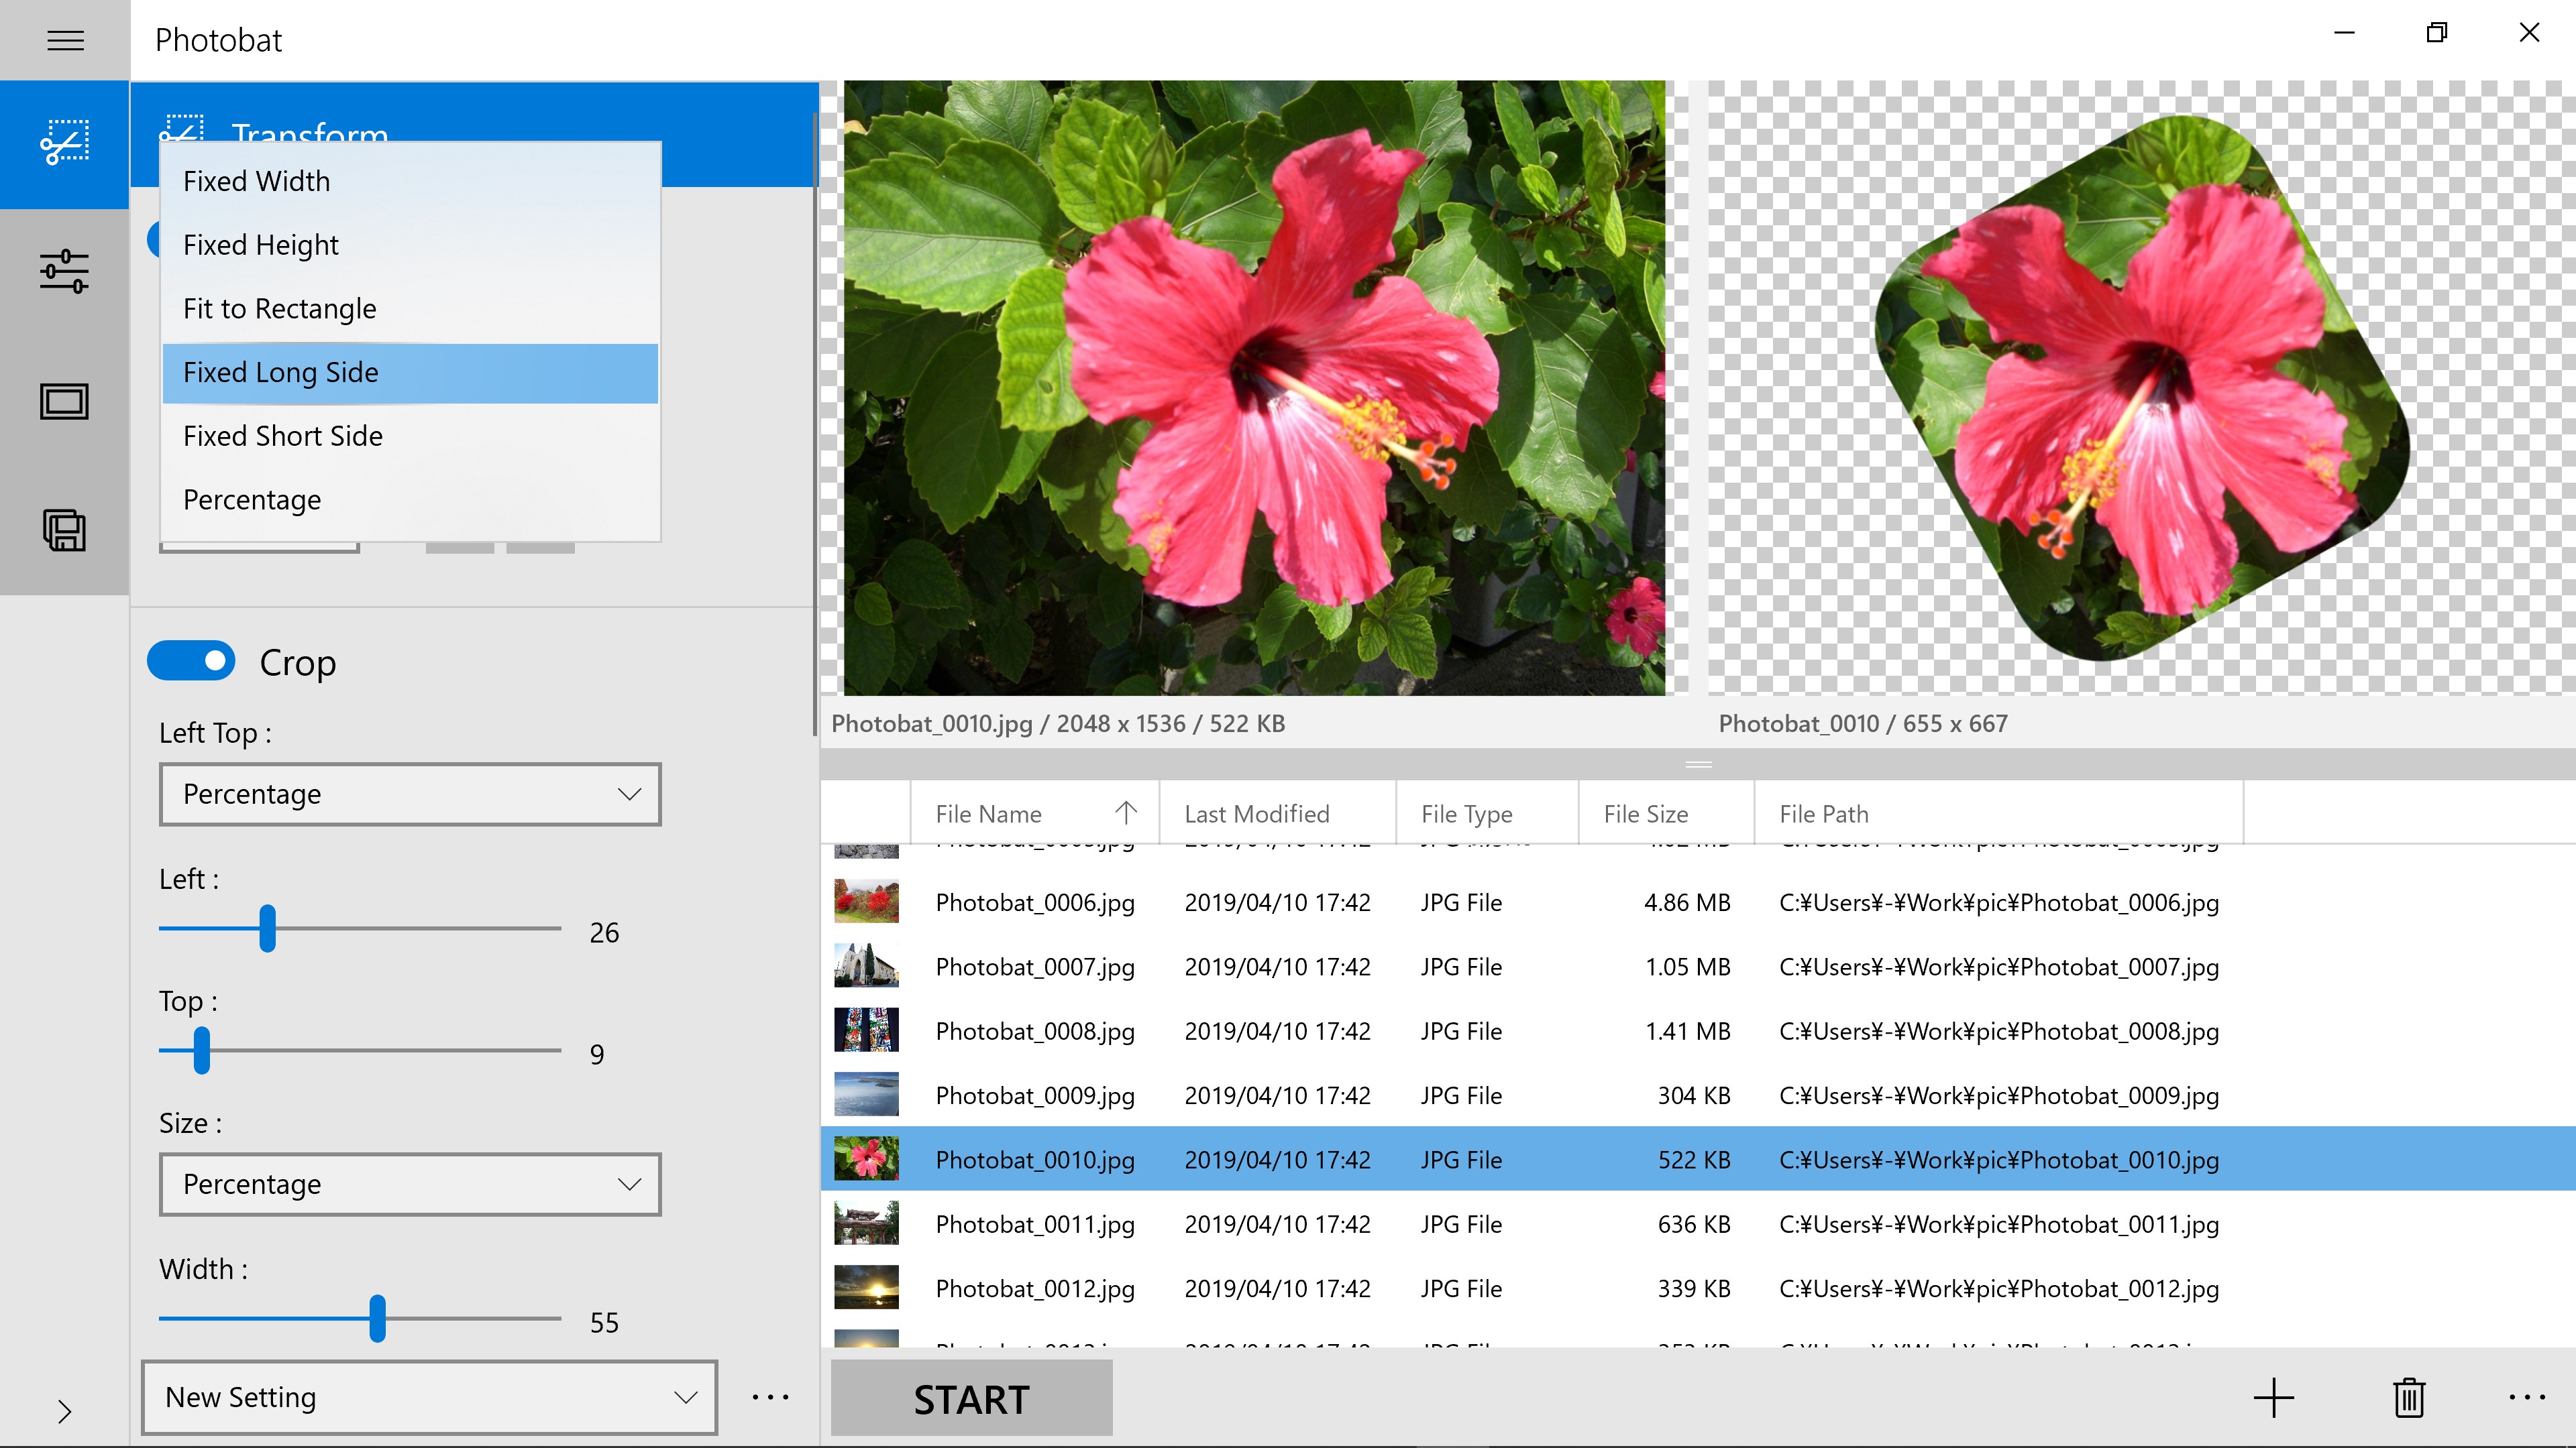Viewport: 2576px width, 1448px height.
Task: Choose Fixed Short Side from the list
Action: point(283,436)
